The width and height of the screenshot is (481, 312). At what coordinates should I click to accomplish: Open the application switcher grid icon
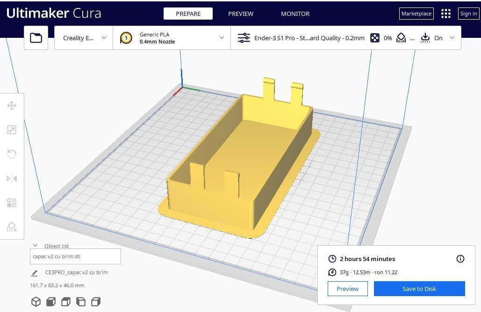(446, 14)
